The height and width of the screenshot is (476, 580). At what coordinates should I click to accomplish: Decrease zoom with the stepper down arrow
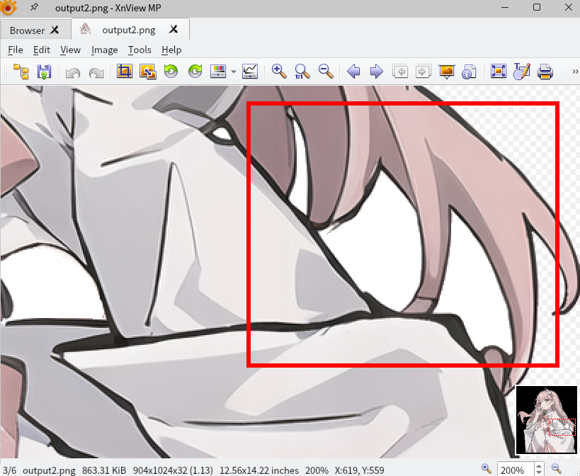pyautogui.click(x=539, y=473)
